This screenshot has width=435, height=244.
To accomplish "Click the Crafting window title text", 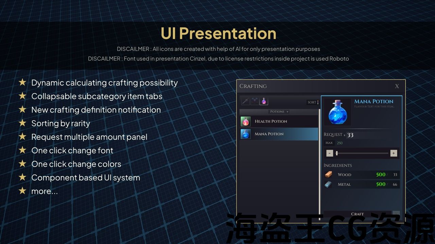I will 253,86.
